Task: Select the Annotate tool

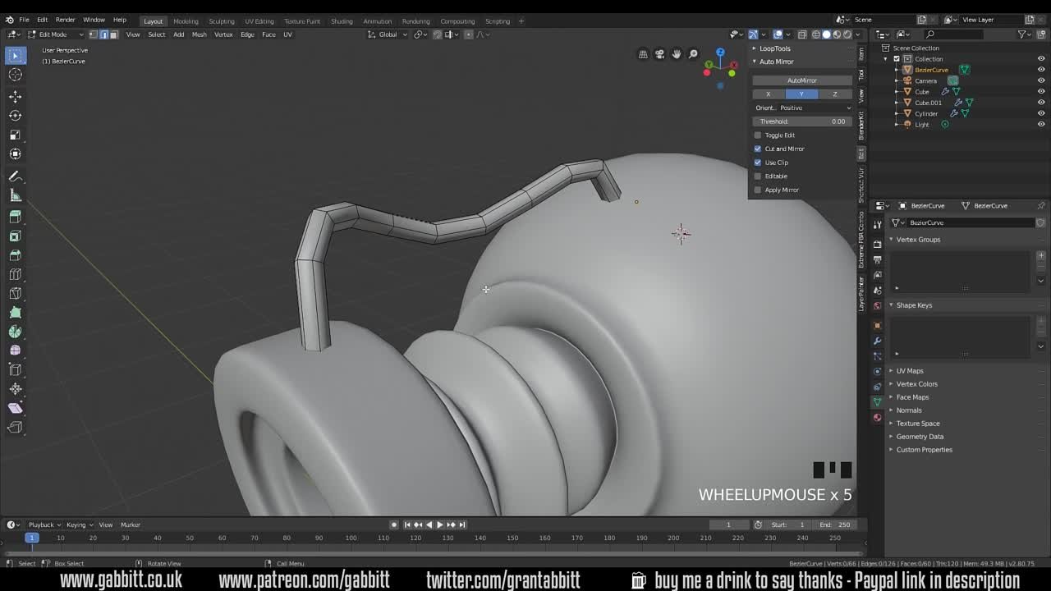Action: pyautogui.click(x=15, y=175)
